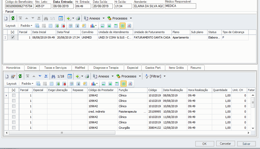This screenshot has height=149, width=260.
Task: Open grid view icon in Parcial toolbar
Action: (61, 18)
